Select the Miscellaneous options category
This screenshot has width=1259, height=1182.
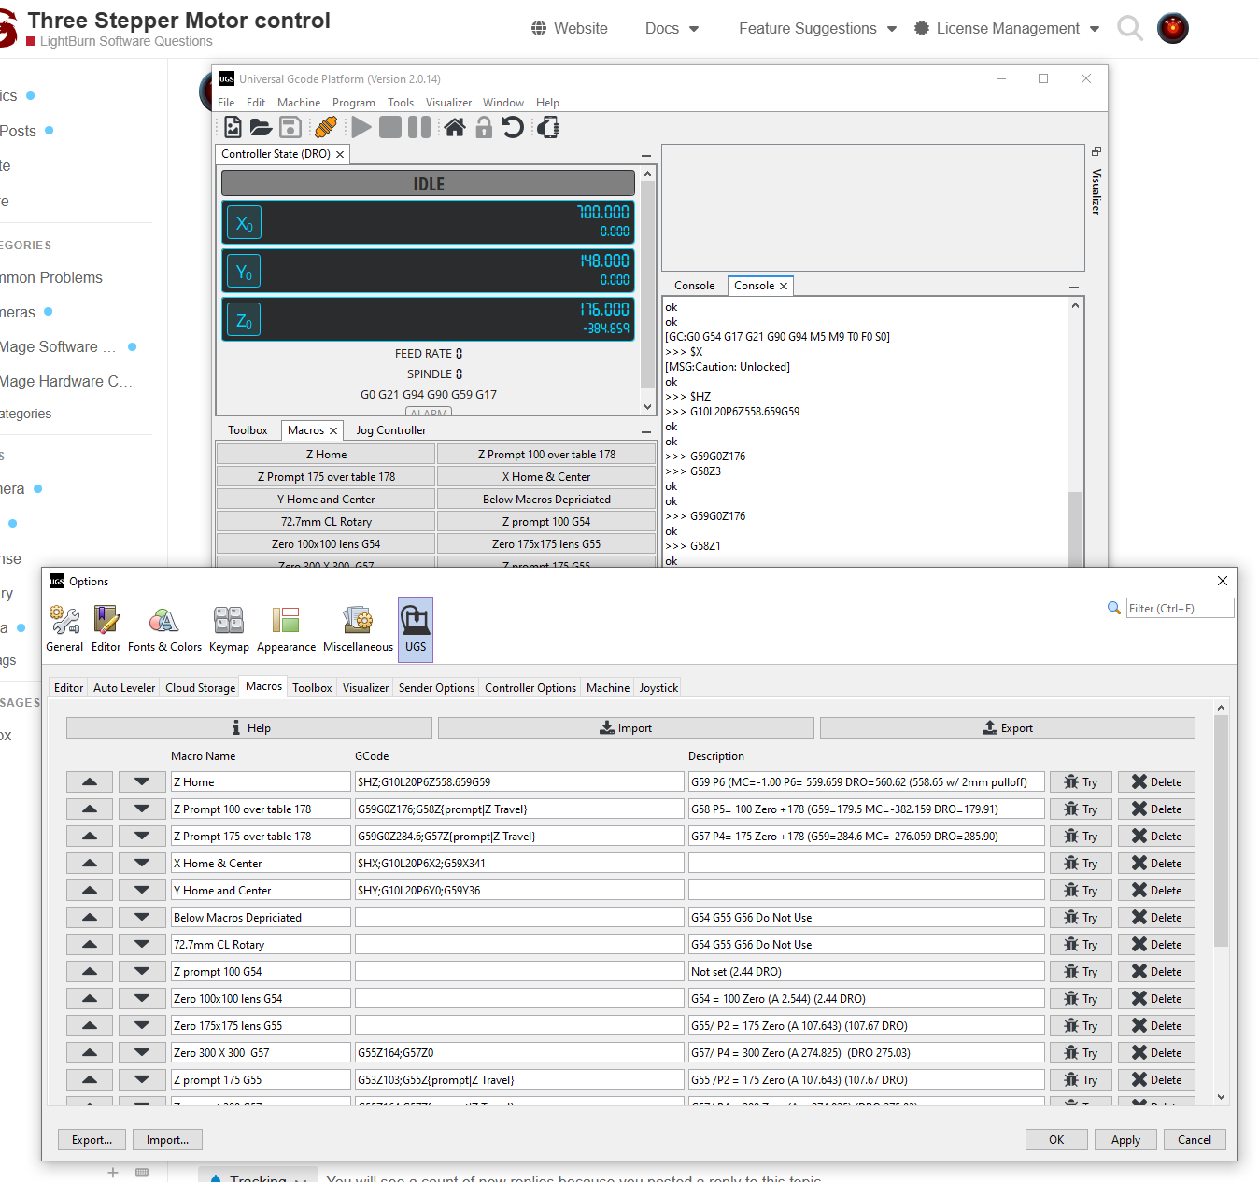(358, 629)
